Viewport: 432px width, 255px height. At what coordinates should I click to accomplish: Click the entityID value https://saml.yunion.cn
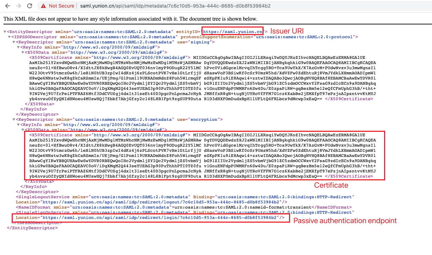[233, 32]
